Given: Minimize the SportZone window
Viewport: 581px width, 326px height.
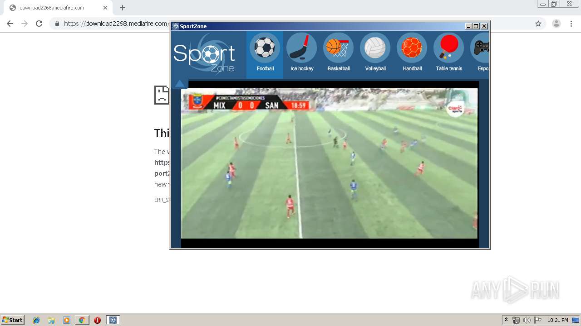Looking at the screenshot, I should pos(468,26).
